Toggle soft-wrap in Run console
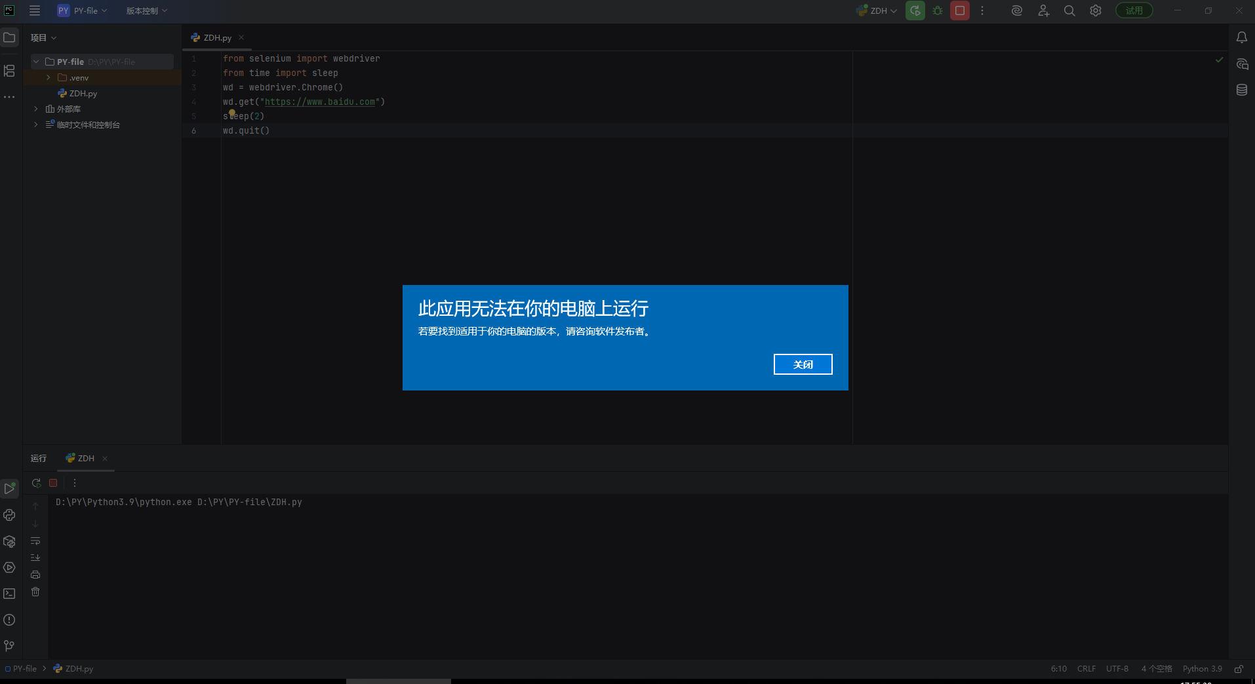Viewport: 1255px width, 684px height. [x=35, y=541]
